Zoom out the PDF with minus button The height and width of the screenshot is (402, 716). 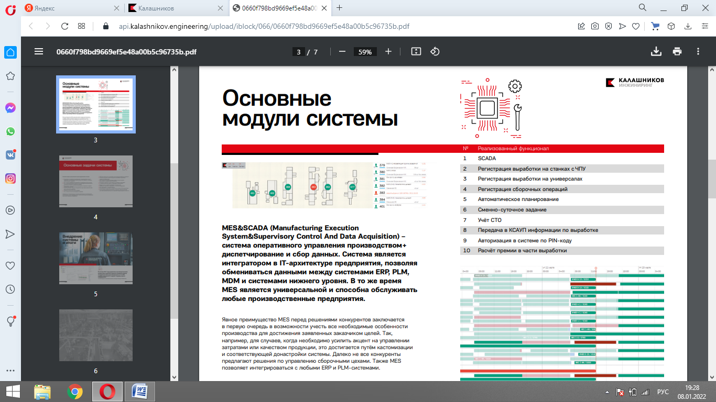pyautogui.click(x=342, y=51)
